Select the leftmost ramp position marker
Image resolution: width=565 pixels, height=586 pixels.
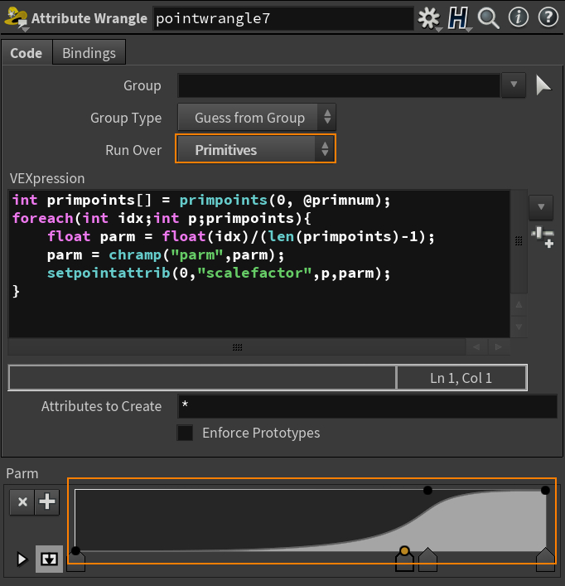(x=76, y=562)
